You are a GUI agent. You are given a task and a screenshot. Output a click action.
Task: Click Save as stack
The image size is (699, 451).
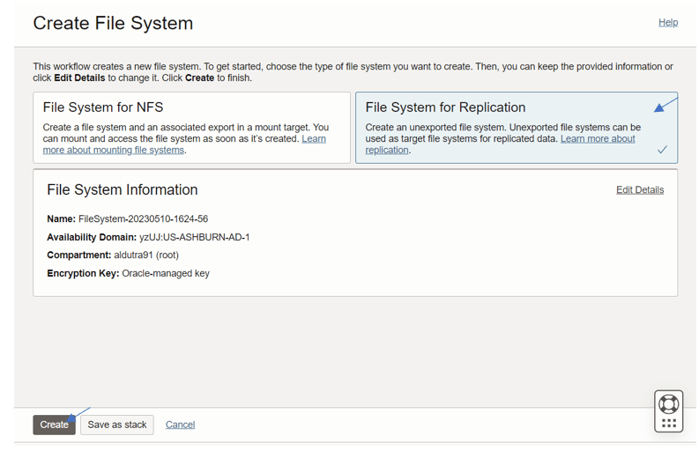click(x=117, y=425)
